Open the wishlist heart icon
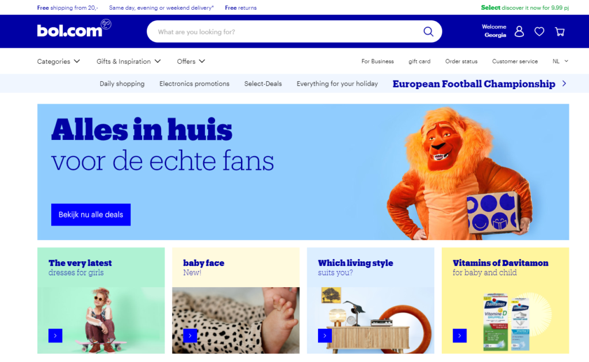This screenshot has height=362, width=589. 540,32
